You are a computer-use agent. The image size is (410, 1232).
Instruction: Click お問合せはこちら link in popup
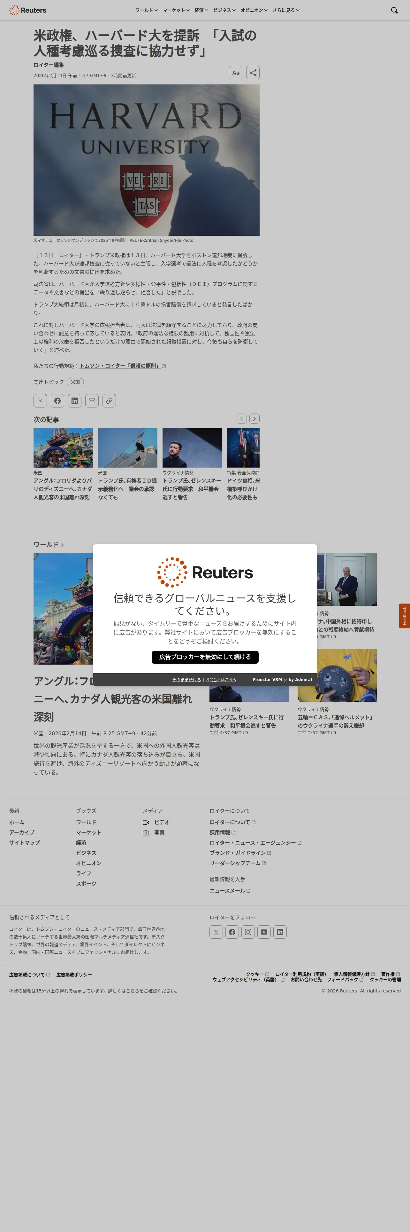coord(221,680)
